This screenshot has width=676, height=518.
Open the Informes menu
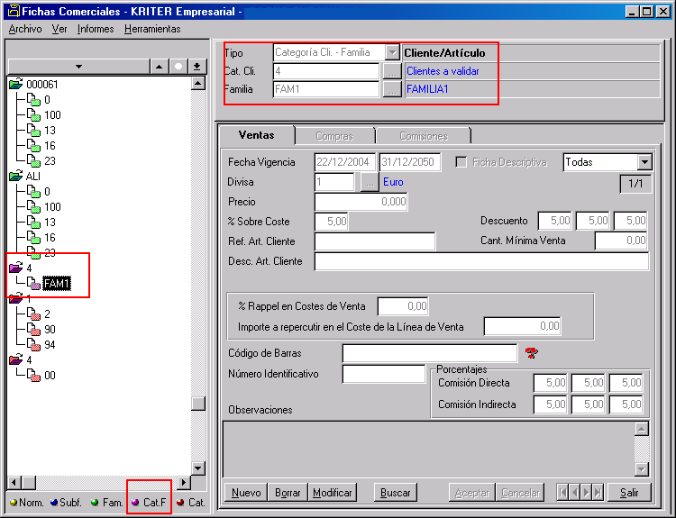tap(96, 29)
